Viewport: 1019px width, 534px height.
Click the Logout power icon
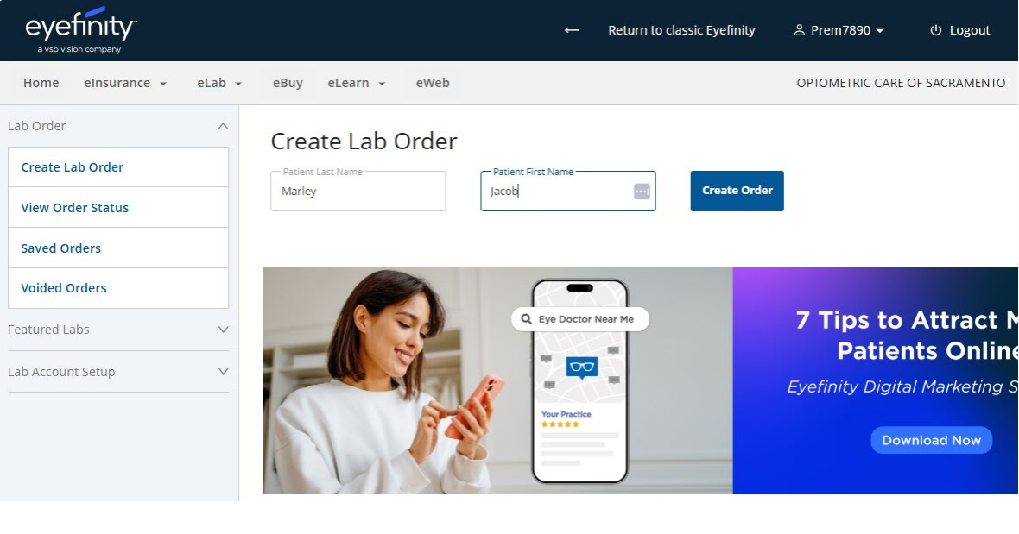[936, 30]
